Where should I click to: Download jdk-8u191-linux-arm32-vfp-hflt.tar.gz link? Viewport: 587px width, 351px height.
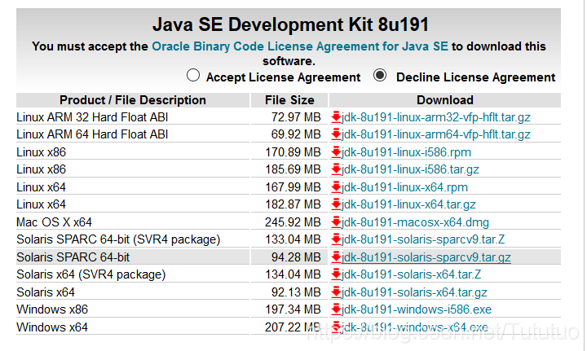pyautogui.click(x=435, y=117)
